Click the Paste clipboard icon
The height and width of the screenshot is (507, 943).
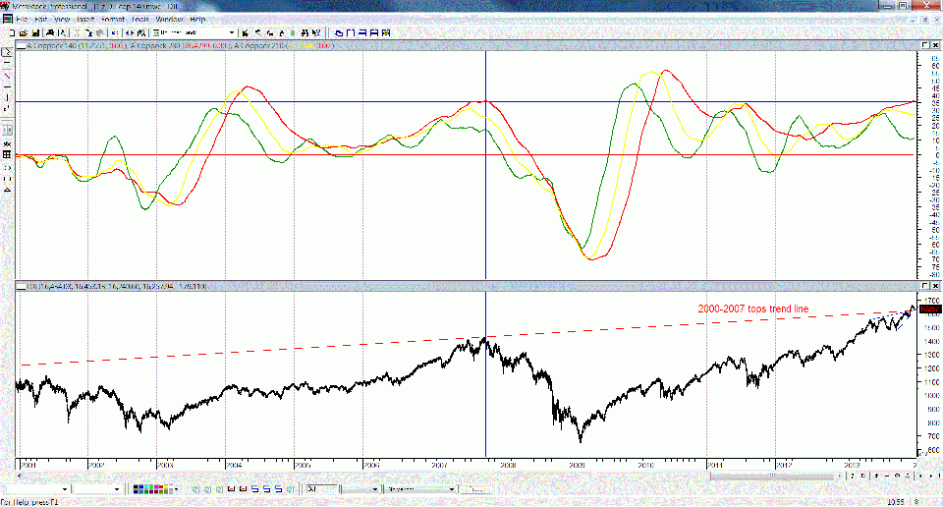point(100,32)
